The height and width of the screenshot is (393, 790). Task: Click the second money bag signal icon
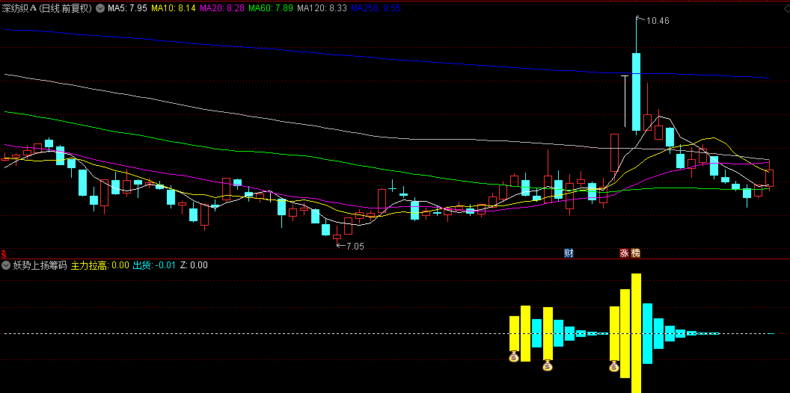[548, 366]
